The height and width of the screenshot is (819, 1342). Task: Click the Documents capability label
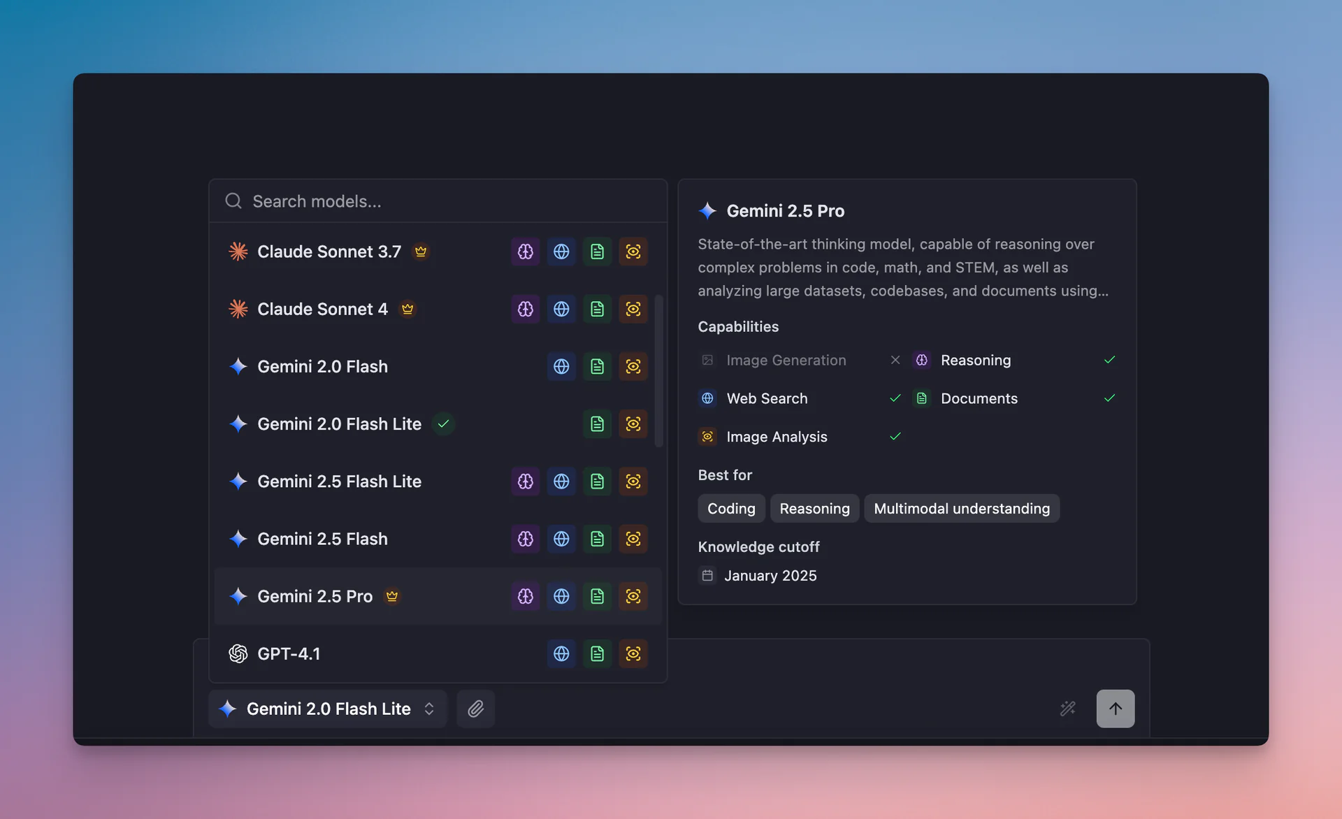pyautogui.click(x=979, y=398)
